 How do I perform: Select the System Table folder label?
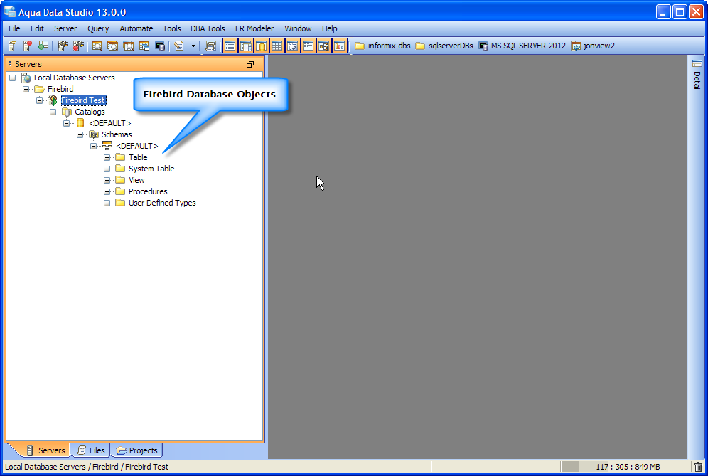[x=151, y=169]
